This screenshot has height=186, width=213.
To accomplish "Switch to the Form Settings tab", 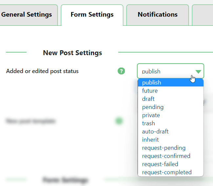I will (92, 15).
